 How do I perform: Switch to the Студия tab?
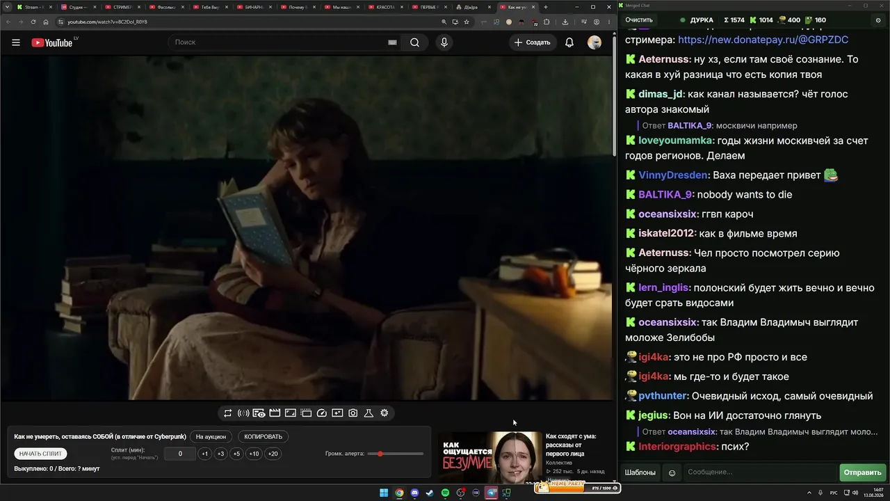click(x=77, y=7)
